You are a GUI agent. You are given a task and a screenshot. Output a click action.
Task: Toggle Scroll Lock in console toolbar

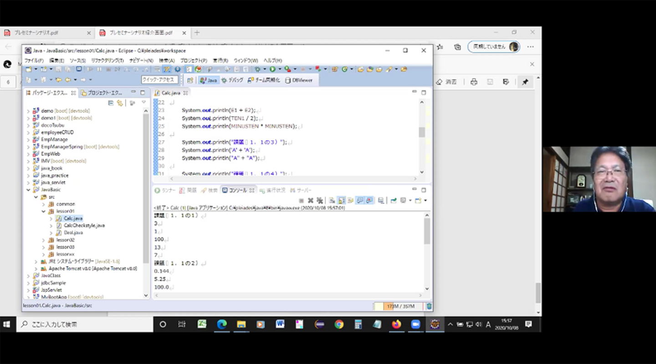point(341,201)
